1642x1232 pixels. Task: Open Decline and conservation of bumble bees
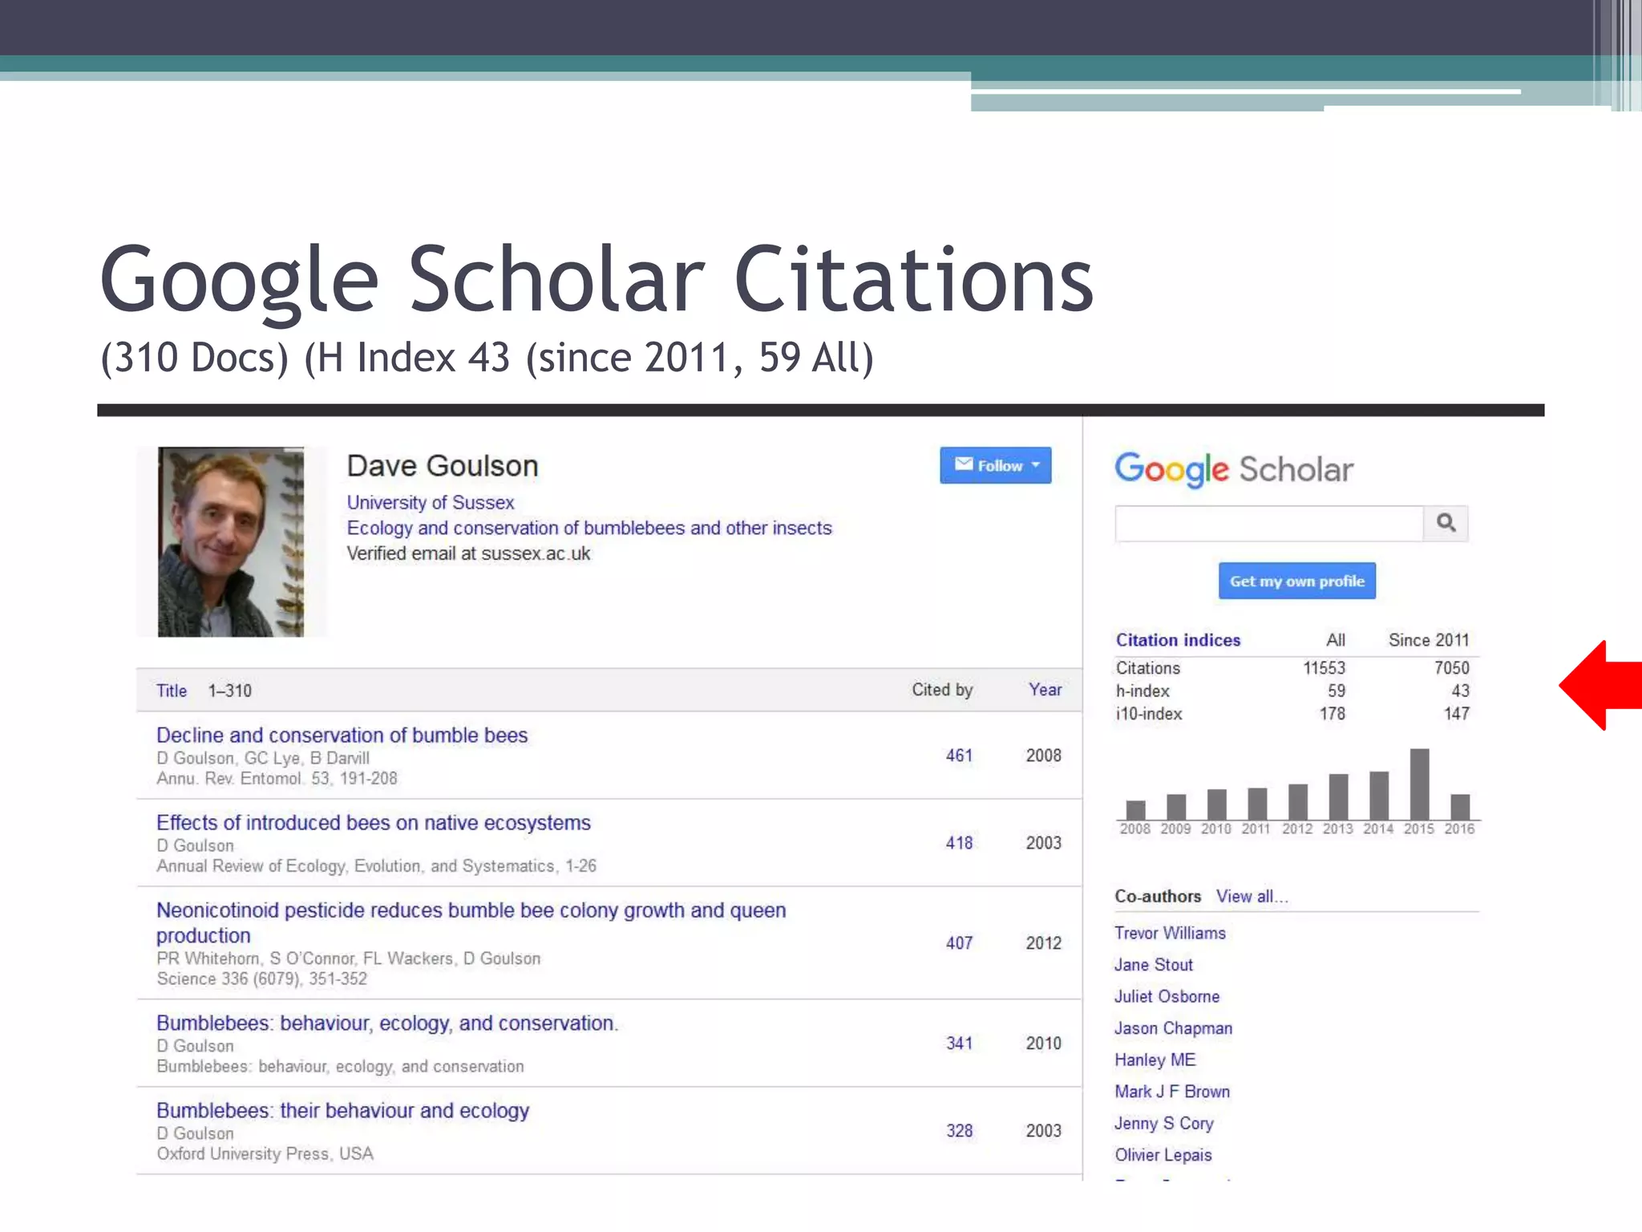(342, 736)
